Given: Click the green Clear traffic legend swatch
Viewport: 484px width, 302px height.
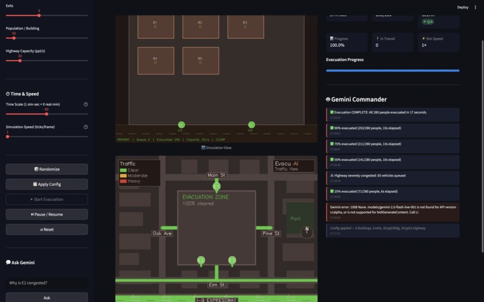Looking at the screenshot, I should [123, 171].
